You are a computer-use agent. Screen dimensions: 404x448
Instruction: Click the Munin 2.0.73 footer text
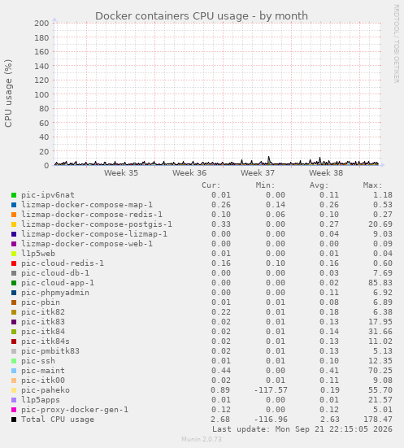(202, 439)
